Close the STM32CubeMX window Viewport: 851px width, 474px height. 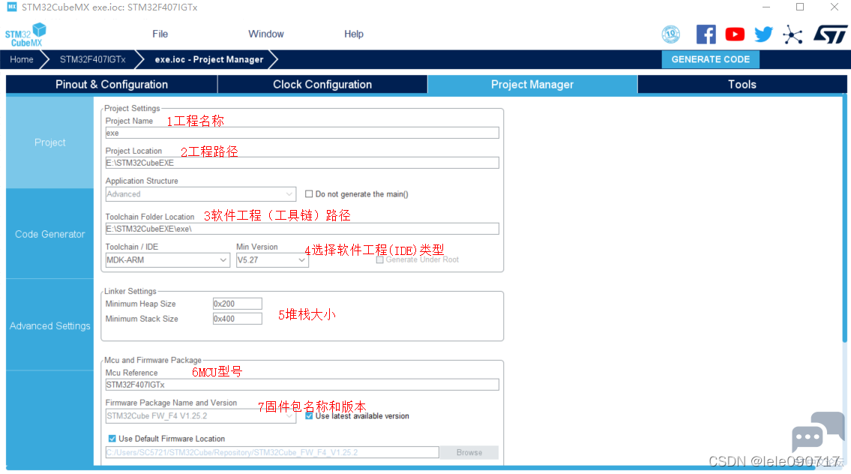[835, 7]
